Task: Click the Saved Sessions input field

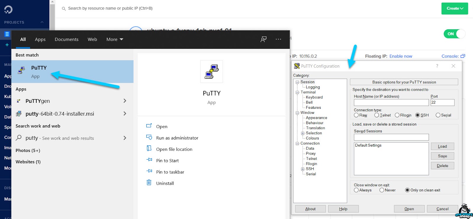Action: pos(391,137)
